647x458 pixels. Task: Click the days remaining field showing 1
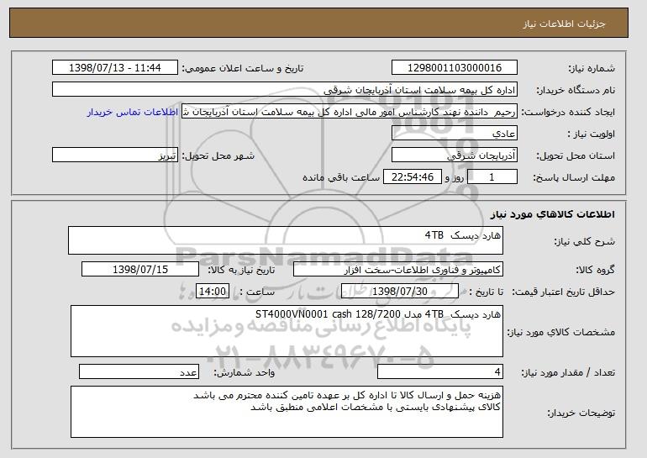pyautogui.click(x=492, y=177)
